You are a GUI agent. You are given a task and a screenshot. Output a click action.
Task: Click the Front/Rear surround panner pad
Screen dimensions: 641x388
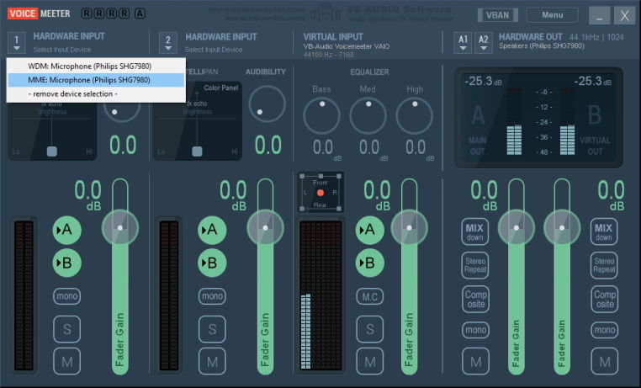click(320, 193)
